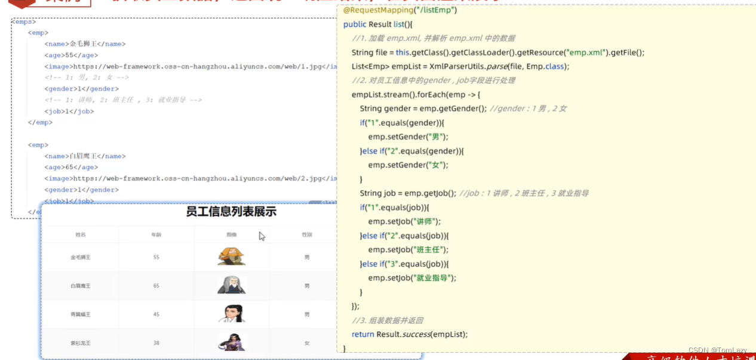This screenshot has height=360, width=756.
Task: Click the <age>65</age> XML line
Action: tap(71, 167)
